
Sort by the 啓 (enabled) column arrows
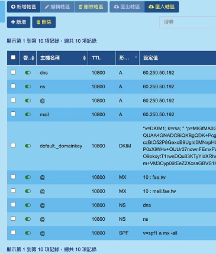point(33,58)
